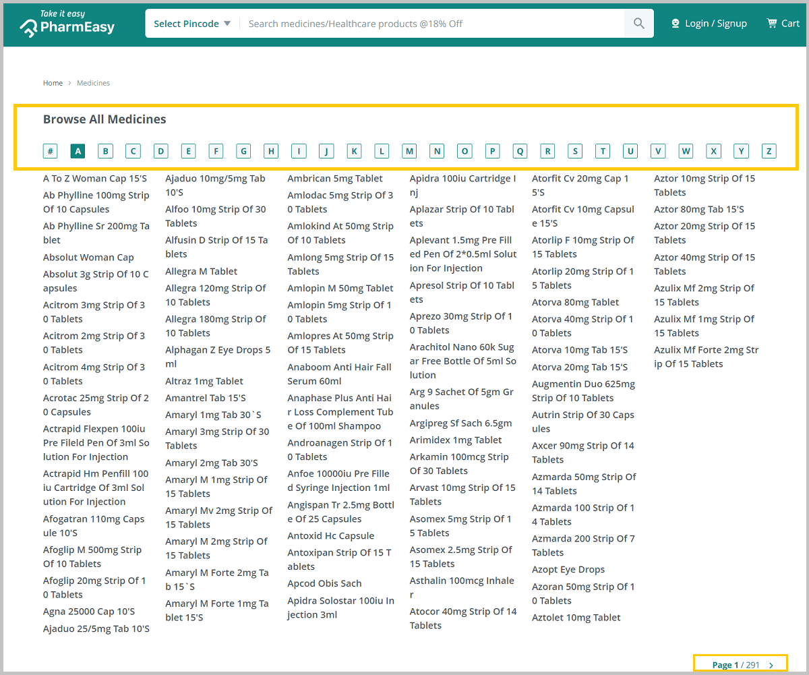Open Amaryl 1mg Tab 30`S

pyautogui.click(x=213, y=415)
